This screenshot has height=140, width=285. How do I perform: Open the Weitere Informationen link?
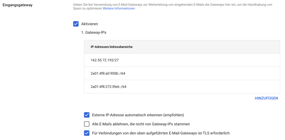[x=119, y=9]
